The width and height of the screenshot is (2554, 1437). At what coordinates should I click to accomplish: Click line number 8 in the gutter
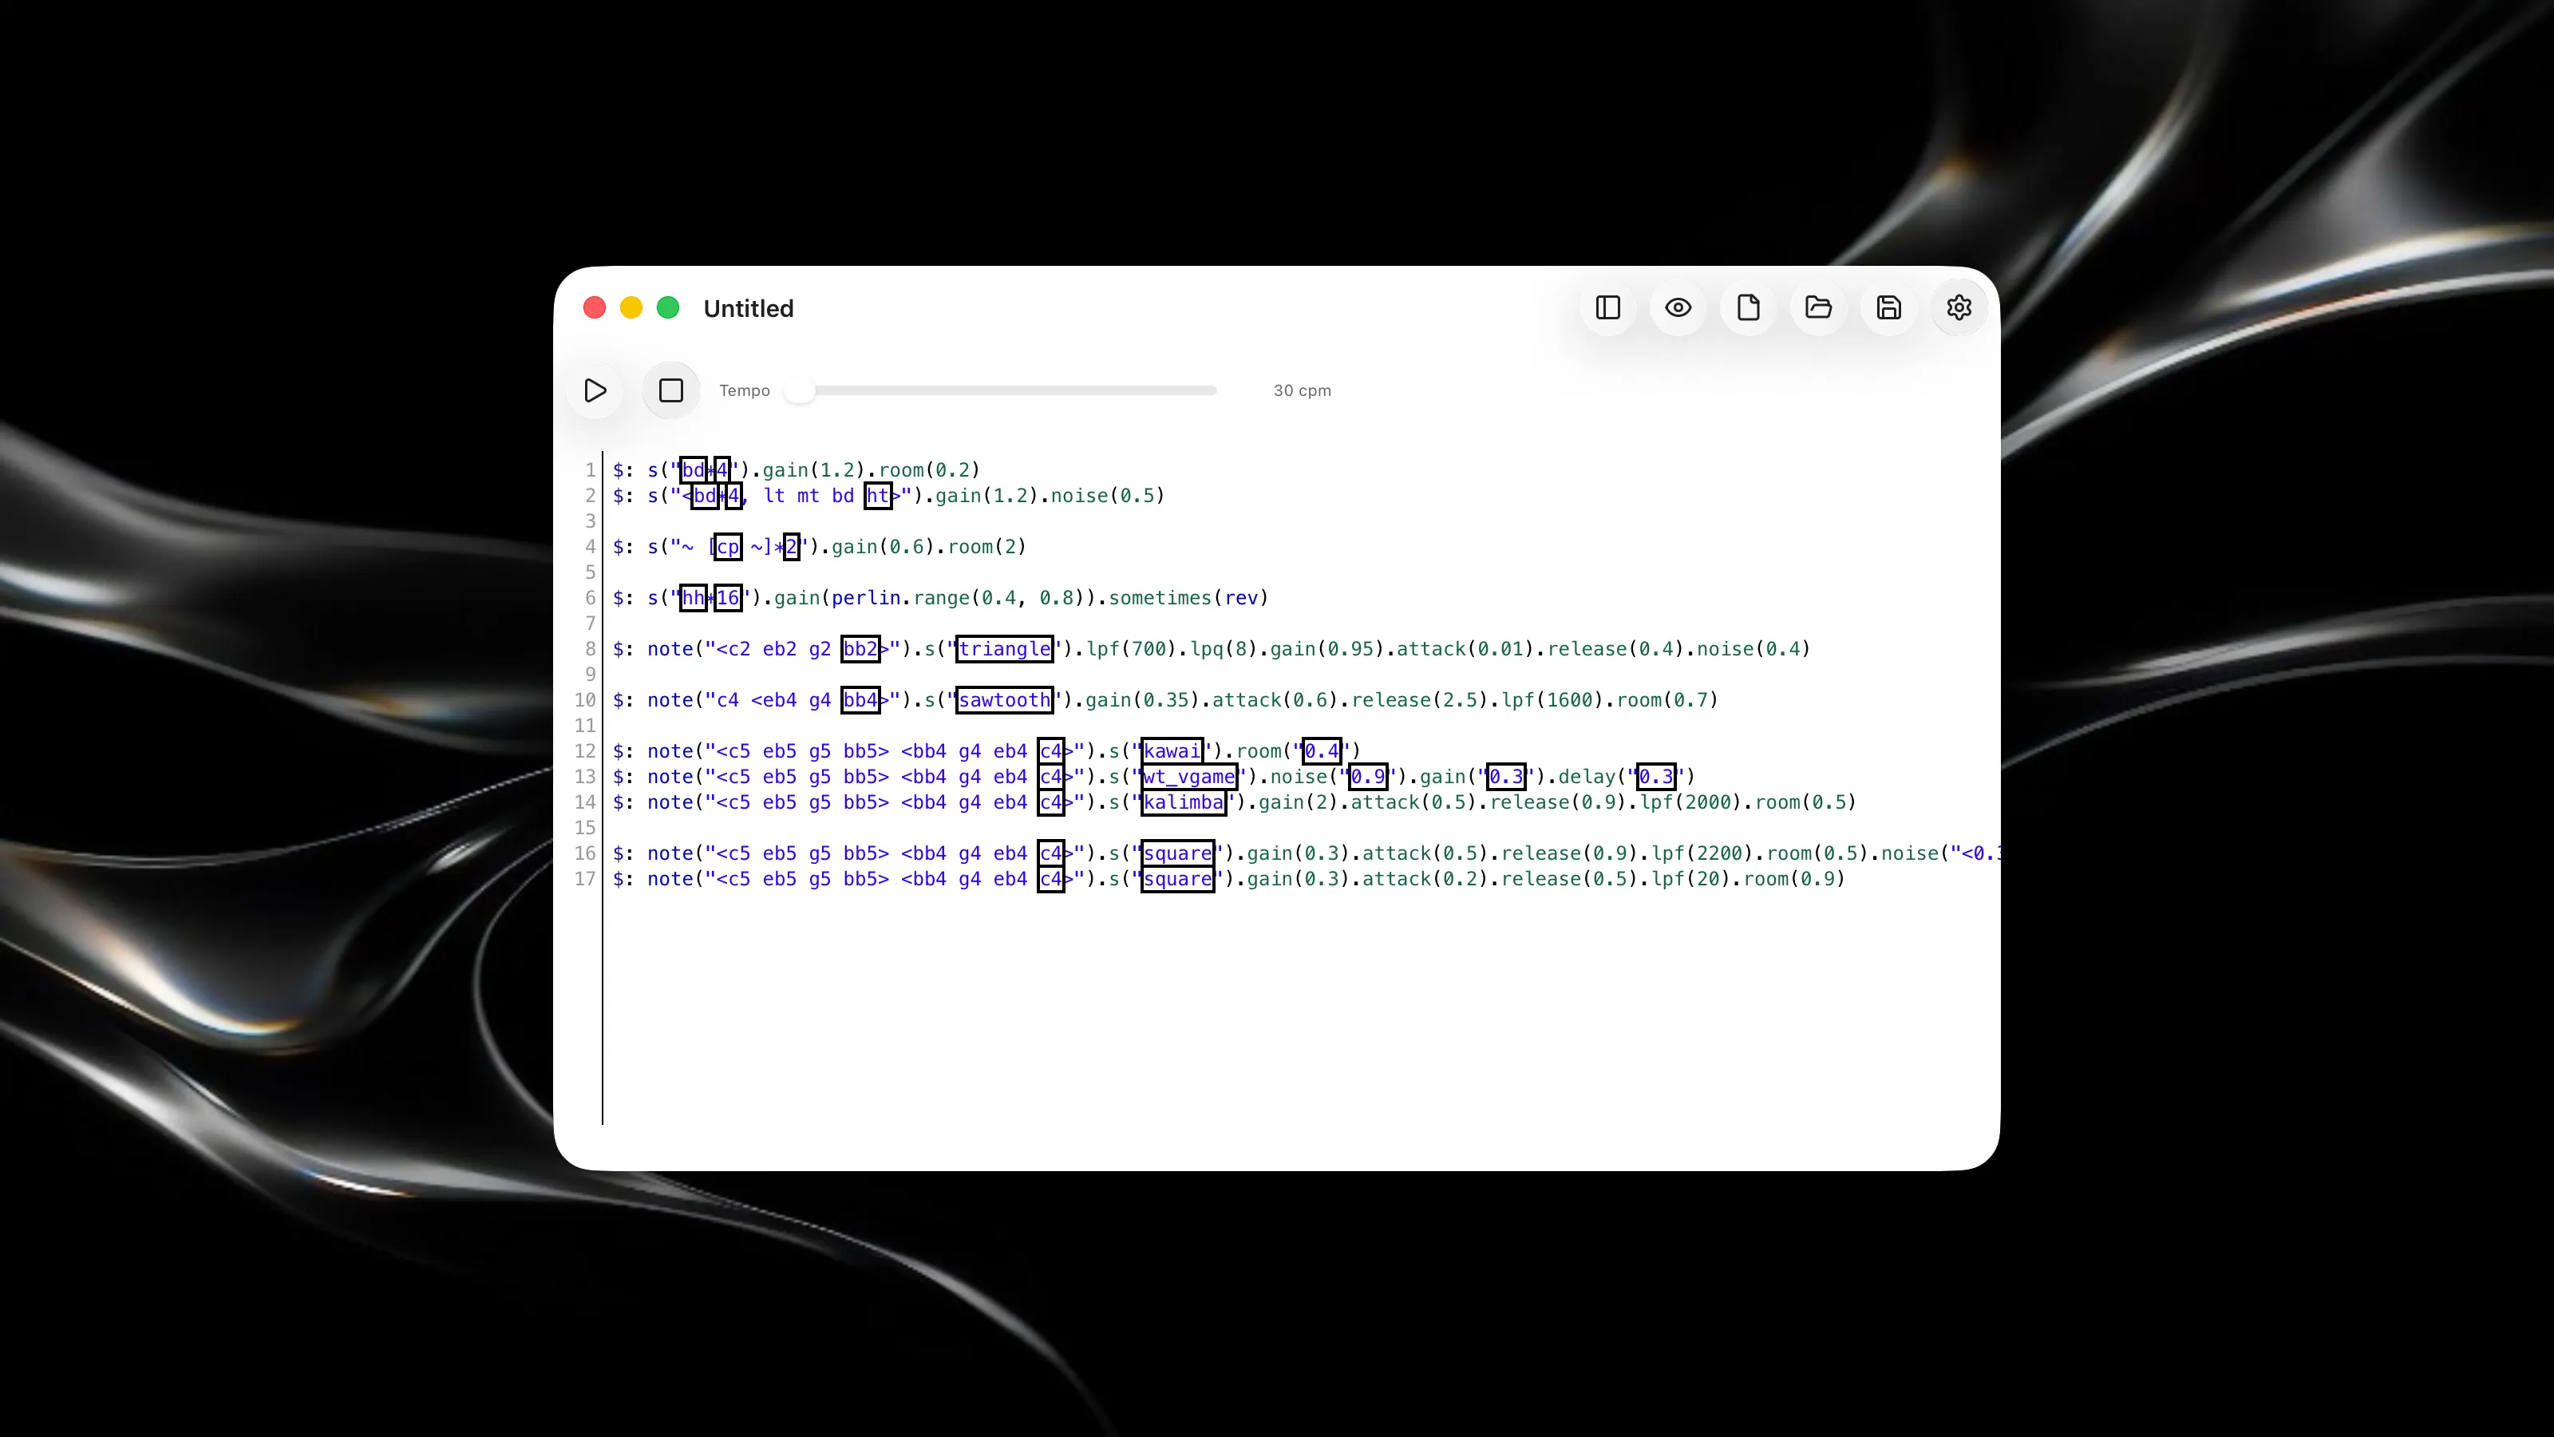(x=591, y=650)
